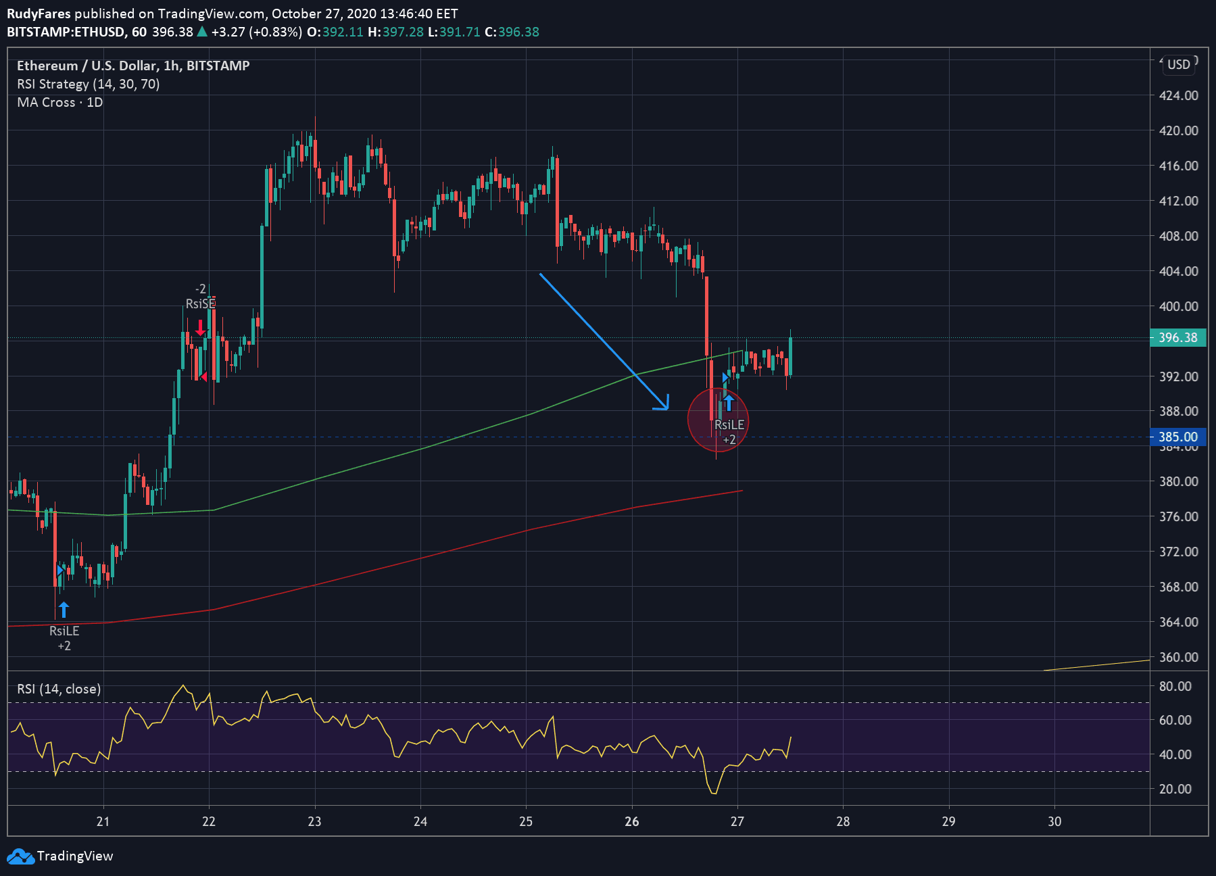Open the USD currency selector

[1178, 64]
